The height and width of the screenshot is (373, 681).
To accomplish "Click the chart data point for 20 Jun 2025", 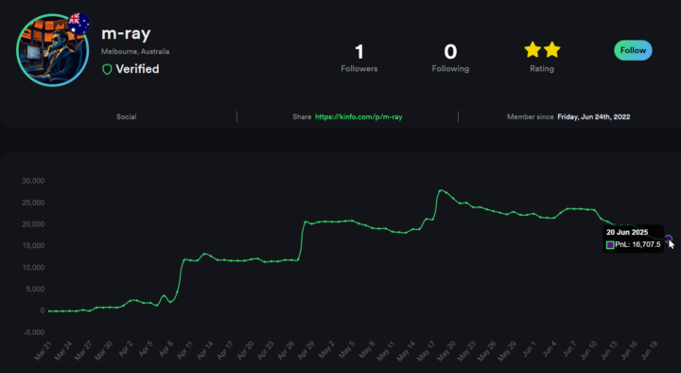I will 669,239.
